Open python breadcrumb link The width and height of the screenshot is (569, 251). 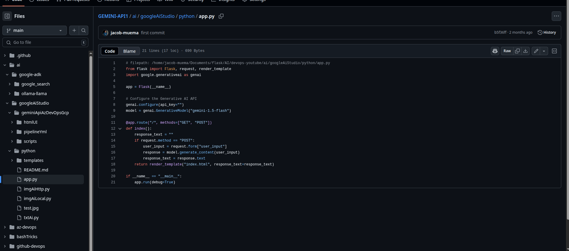click(x=187, y=16)
